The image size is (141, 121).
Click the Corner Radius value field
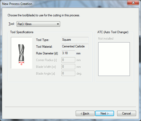click(x=68, y=60)
